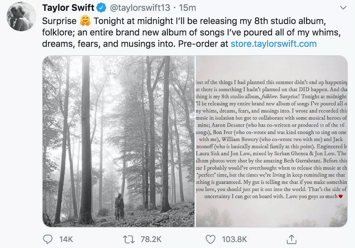The image size is (355, 248).
Task: Click the red heart ending the letter
Action: pos(340,196)
